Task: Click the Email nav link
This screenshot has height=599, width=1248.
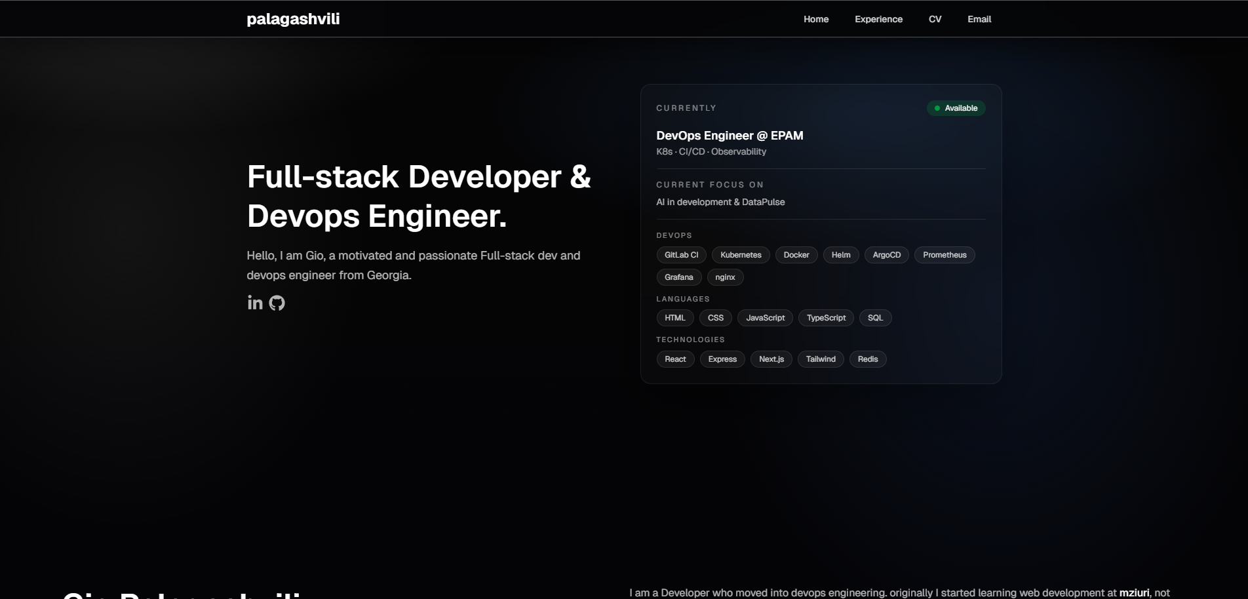Action: [x=979, y=19]
